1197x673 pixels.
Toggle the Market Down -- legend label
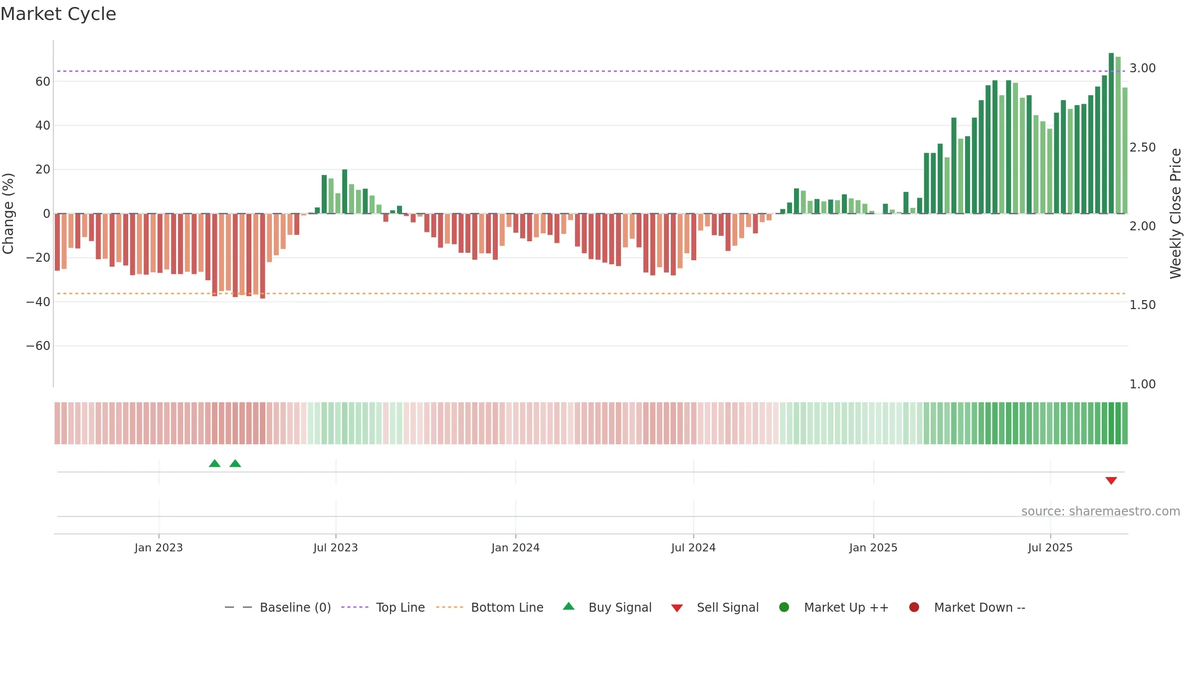pyautogui.click(x=980, y=608)
